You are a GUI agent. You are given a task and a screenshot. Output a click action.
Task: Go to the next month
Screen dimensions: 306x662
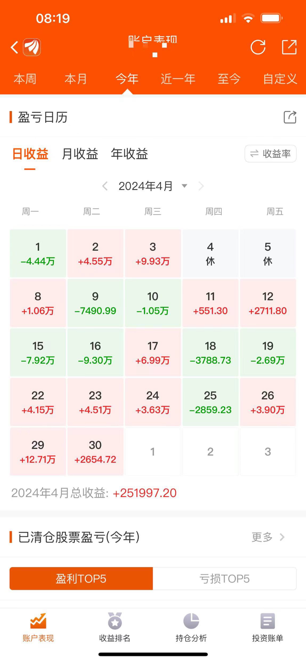coord(201,186)
